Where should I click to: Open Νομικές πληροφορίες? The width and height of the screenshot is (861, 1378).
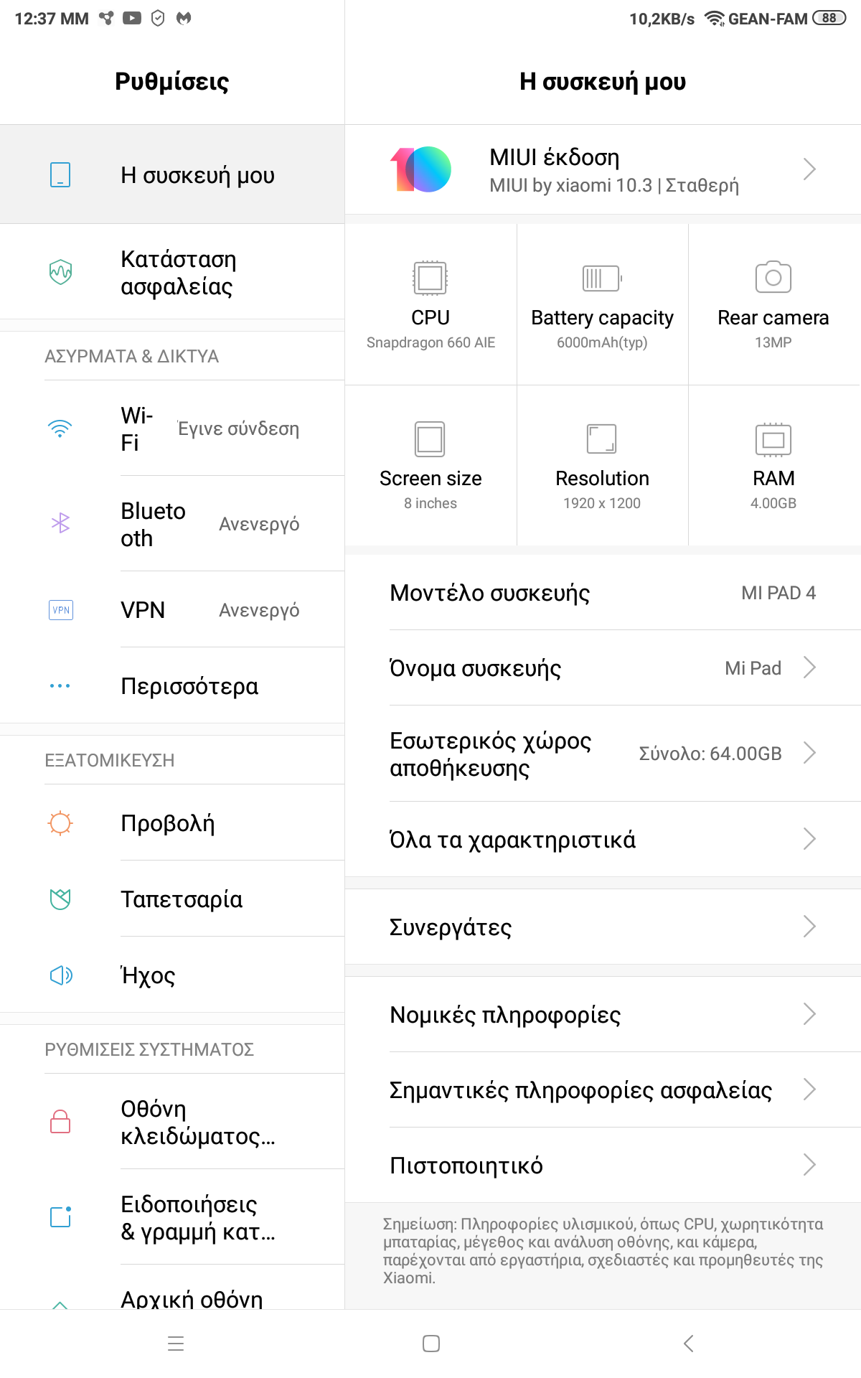[x=603, y=1015]
